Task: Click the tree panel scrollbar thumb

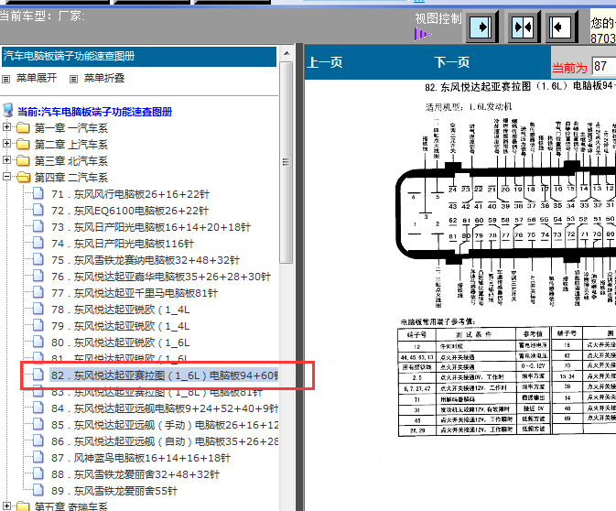Action: [x=286, y=162]
